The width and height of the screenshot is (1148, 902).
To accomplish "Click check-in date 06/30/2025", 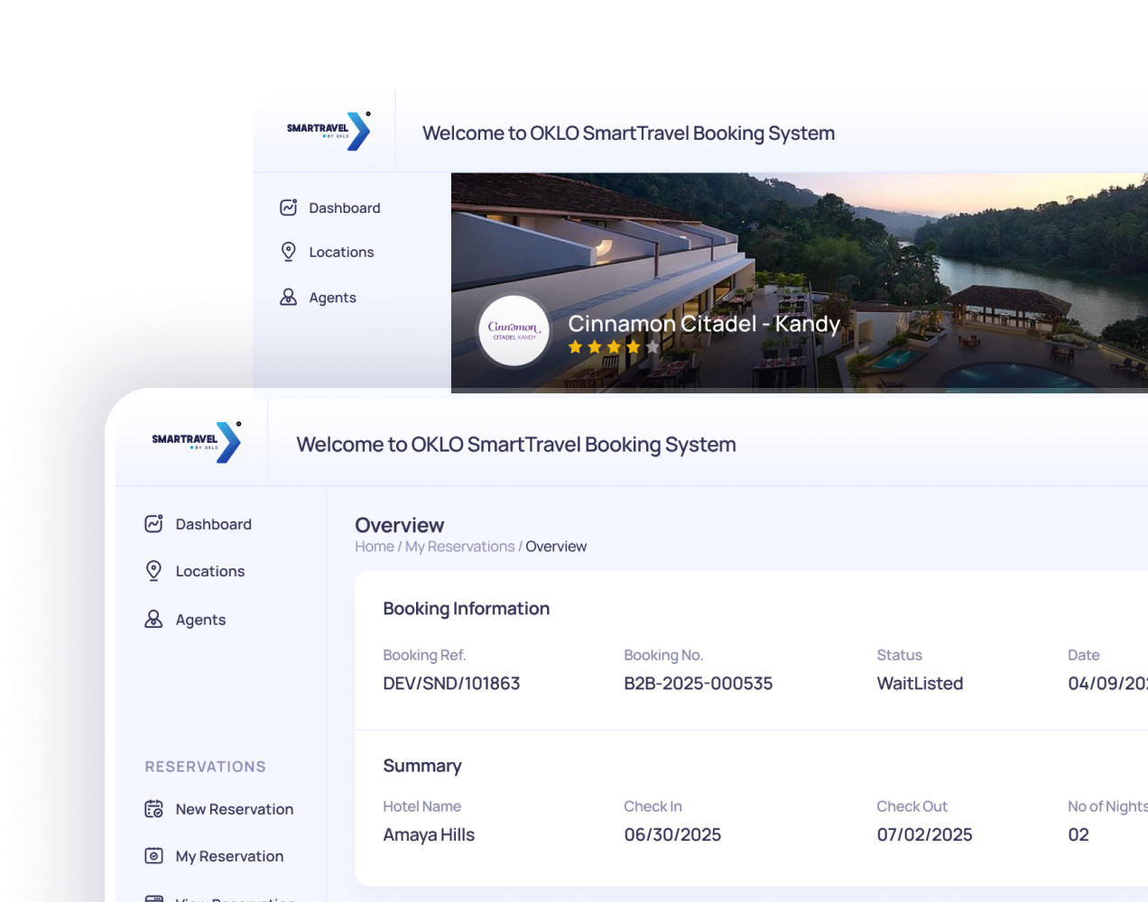I will (x=672, y=835).
